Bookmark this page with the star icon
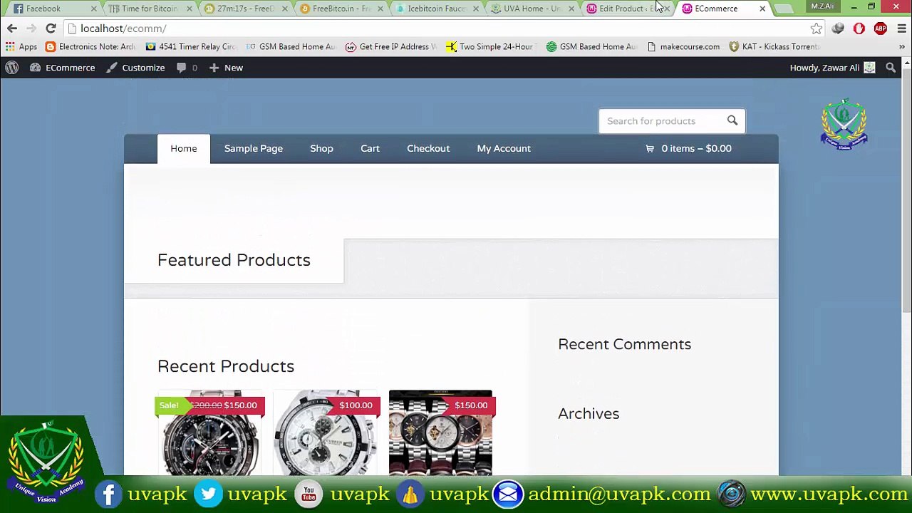This screenshot has height=513, width=912. point(817,28)
